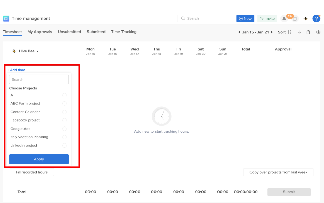Select Content Calendar radio button
The image size is (324, 203).
(x=64, y=112)
